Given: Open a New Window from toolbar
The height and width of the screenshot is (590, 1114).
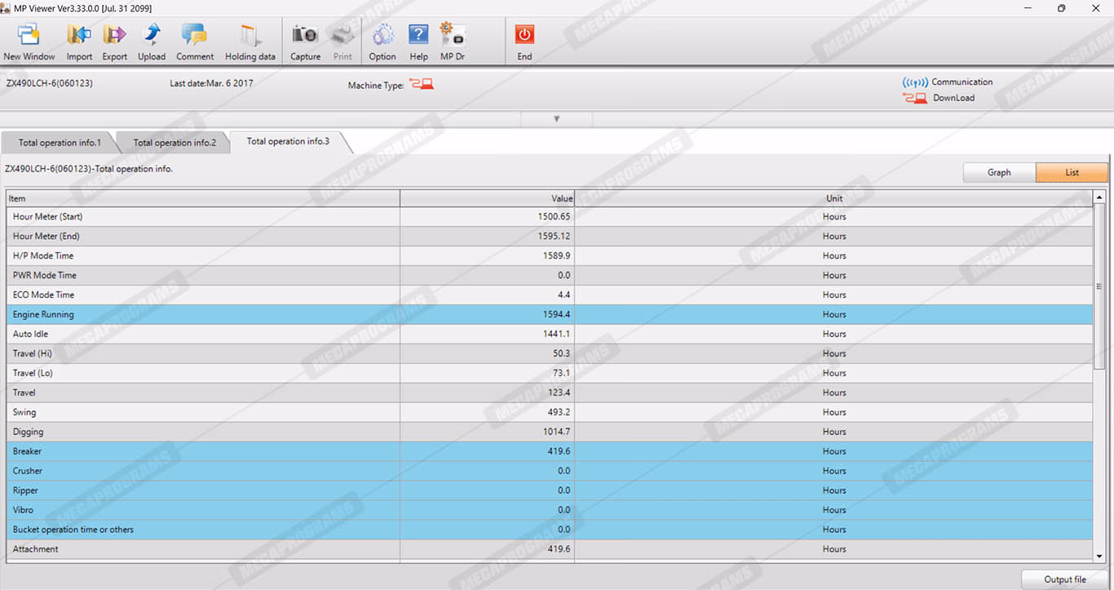Looking at the screenshot, I should point(29,42).
